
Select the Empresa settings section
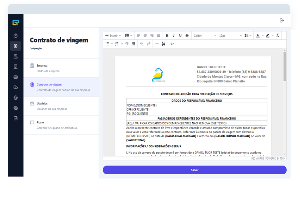61,68
